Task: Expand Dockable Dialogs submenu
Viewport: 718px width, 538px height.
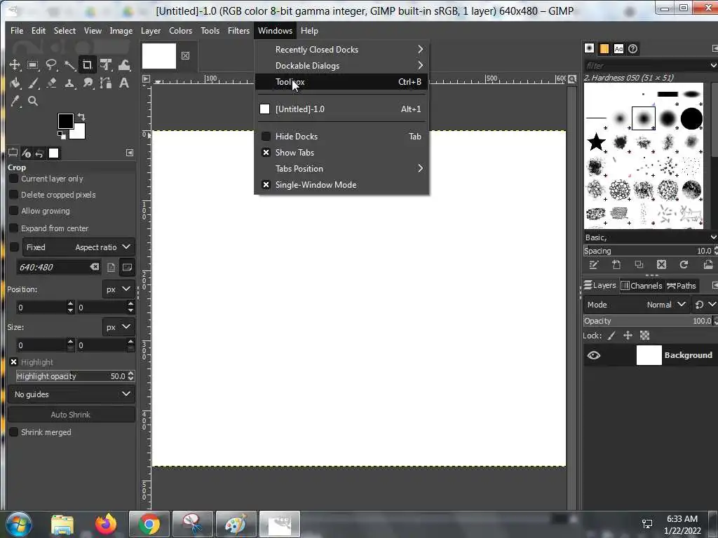Action: click(341, 65)
